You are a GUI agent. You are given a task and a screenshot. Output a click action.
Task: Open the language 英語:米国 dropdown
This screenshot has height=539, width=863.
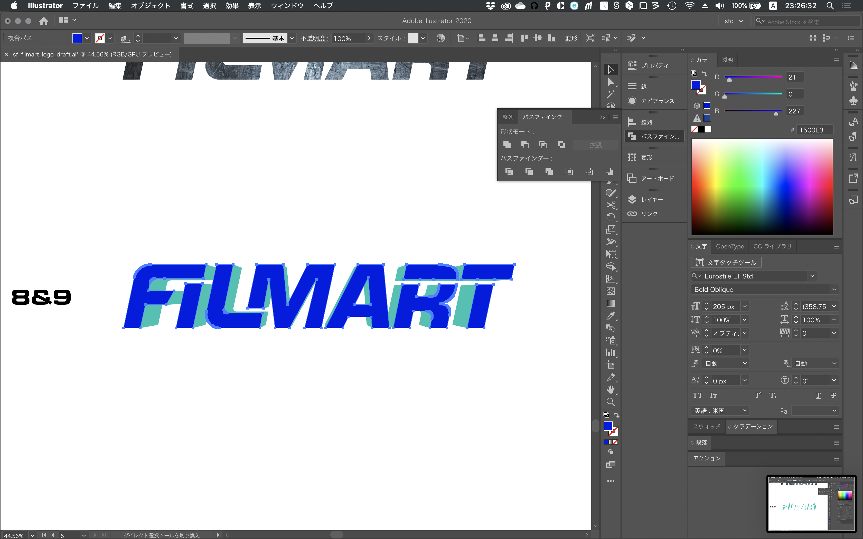720,411
